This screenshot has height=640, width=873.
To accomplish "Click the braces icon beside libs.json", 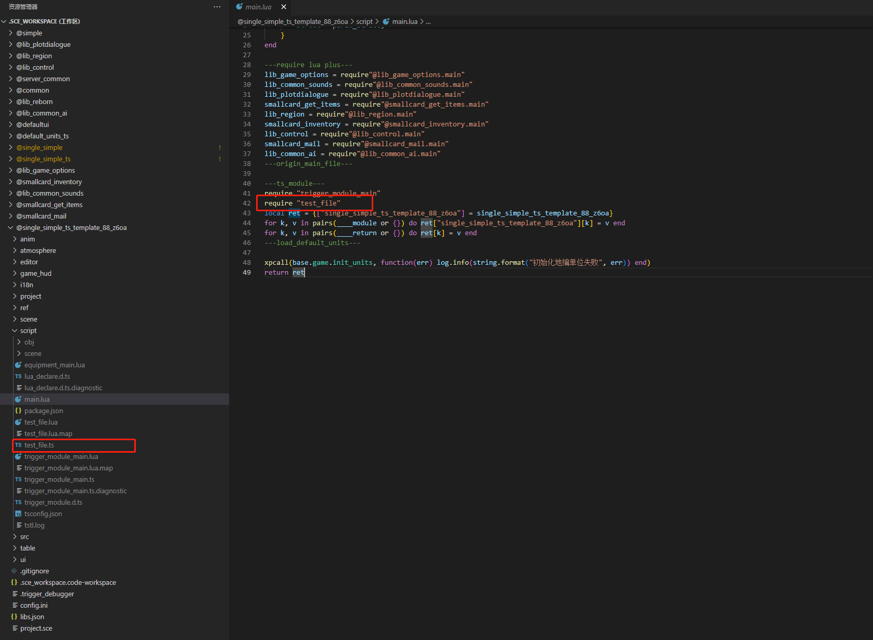I will pyautogui.click(x=14, y=617).
